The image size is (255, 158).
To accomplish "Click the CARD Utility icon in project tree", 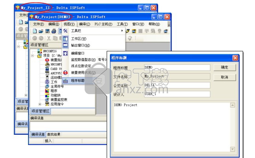I will (x=47, y=69).
